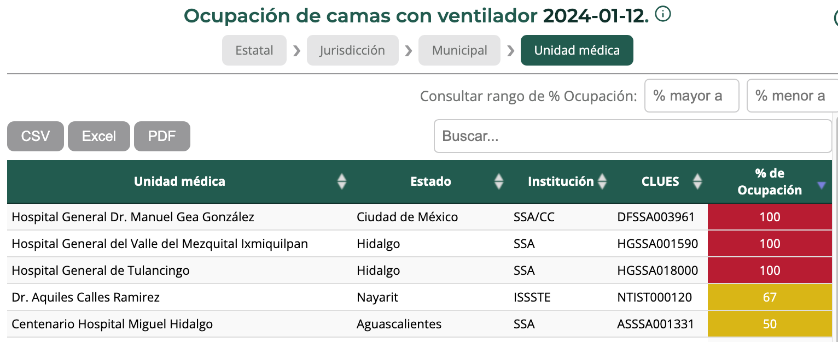Click the % menor a input
The height and width of the screenshot is (342, 838).
tap(793, 96)
